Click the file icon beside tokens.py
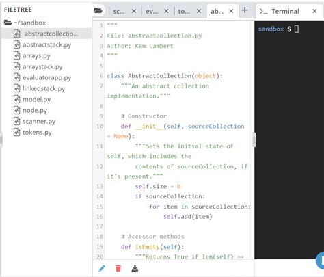 point(17,132)
